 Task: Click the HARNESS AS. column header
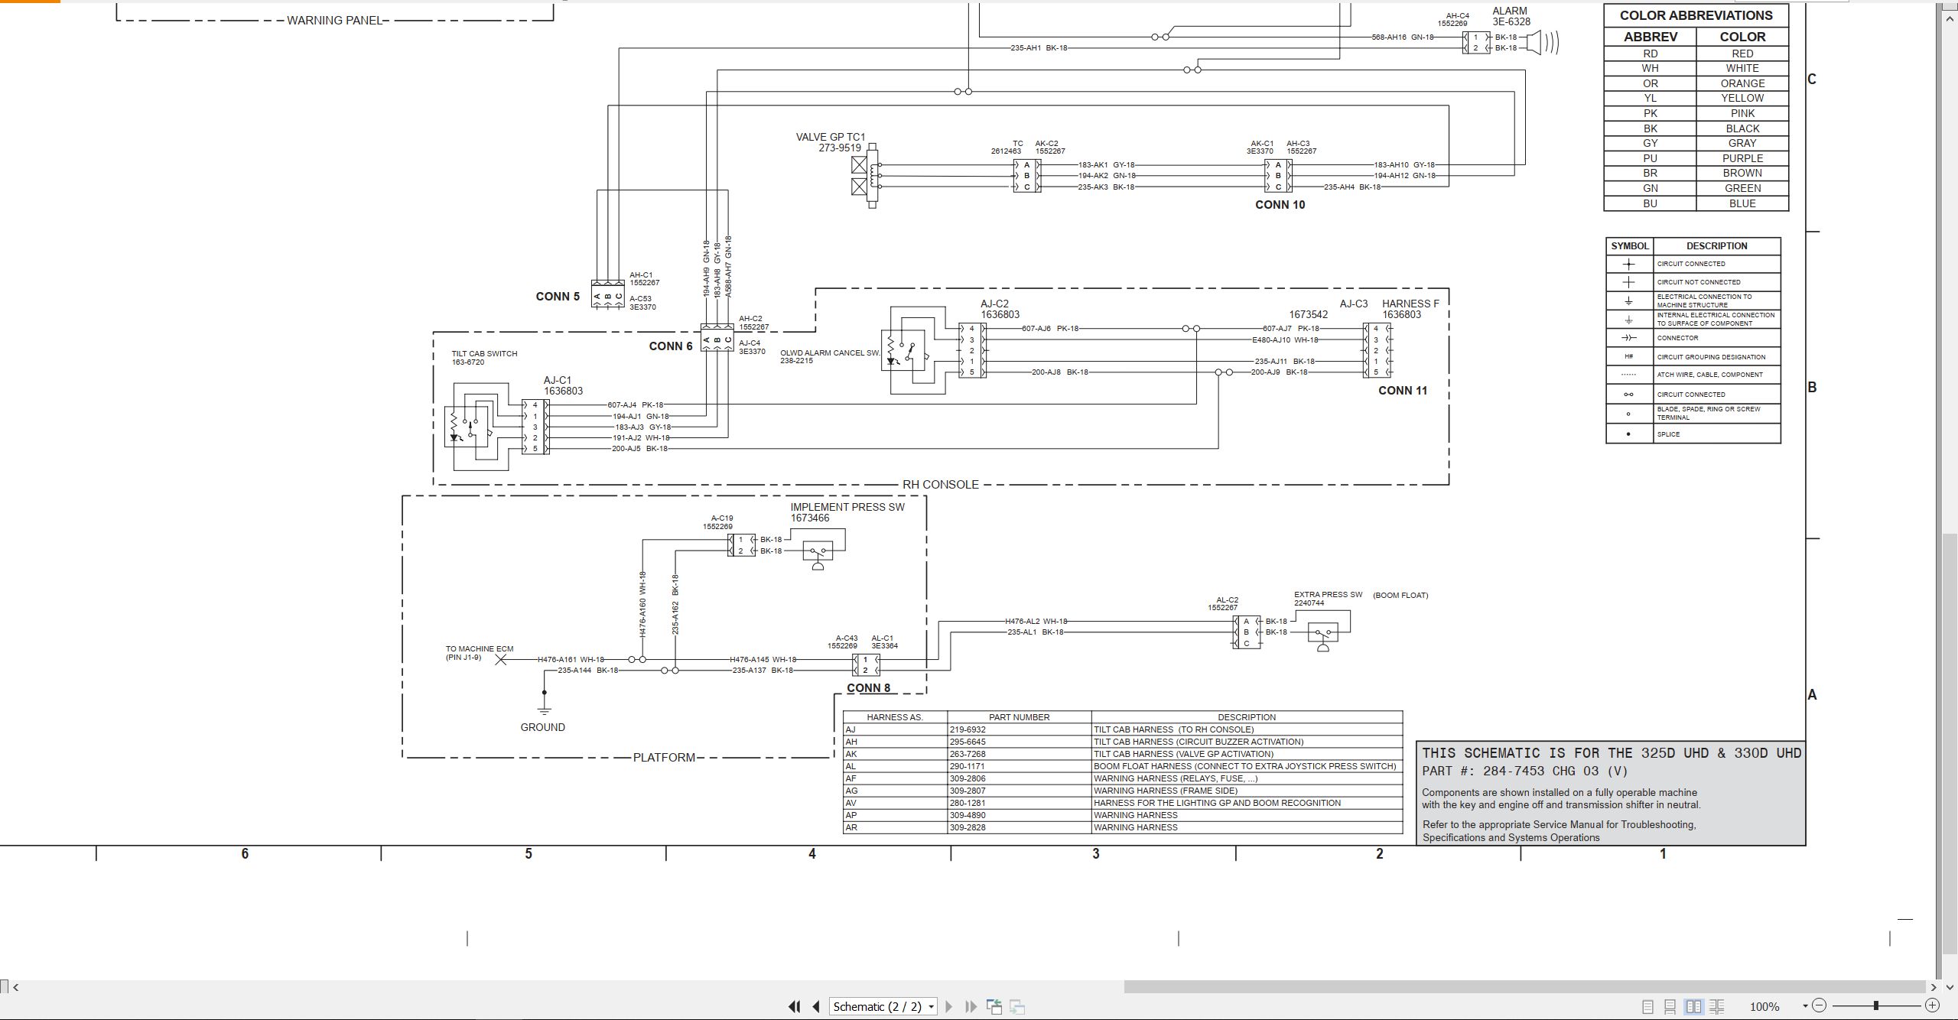coord(895,718)
